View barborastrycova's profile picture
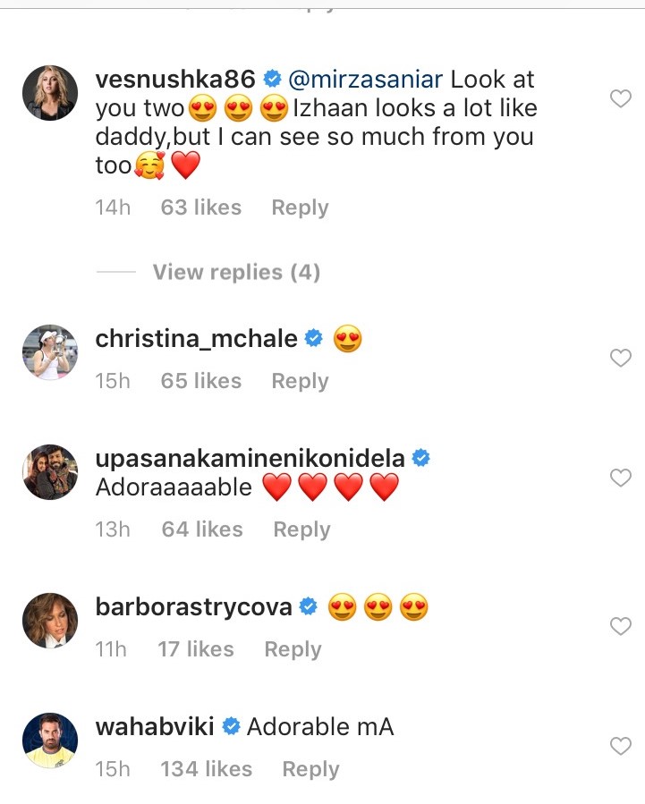645x804 pixels. coord(49,620)
